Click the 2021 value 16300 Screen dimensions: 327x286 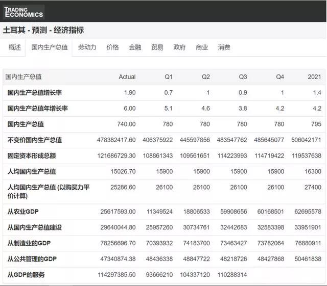coord(313,171)
